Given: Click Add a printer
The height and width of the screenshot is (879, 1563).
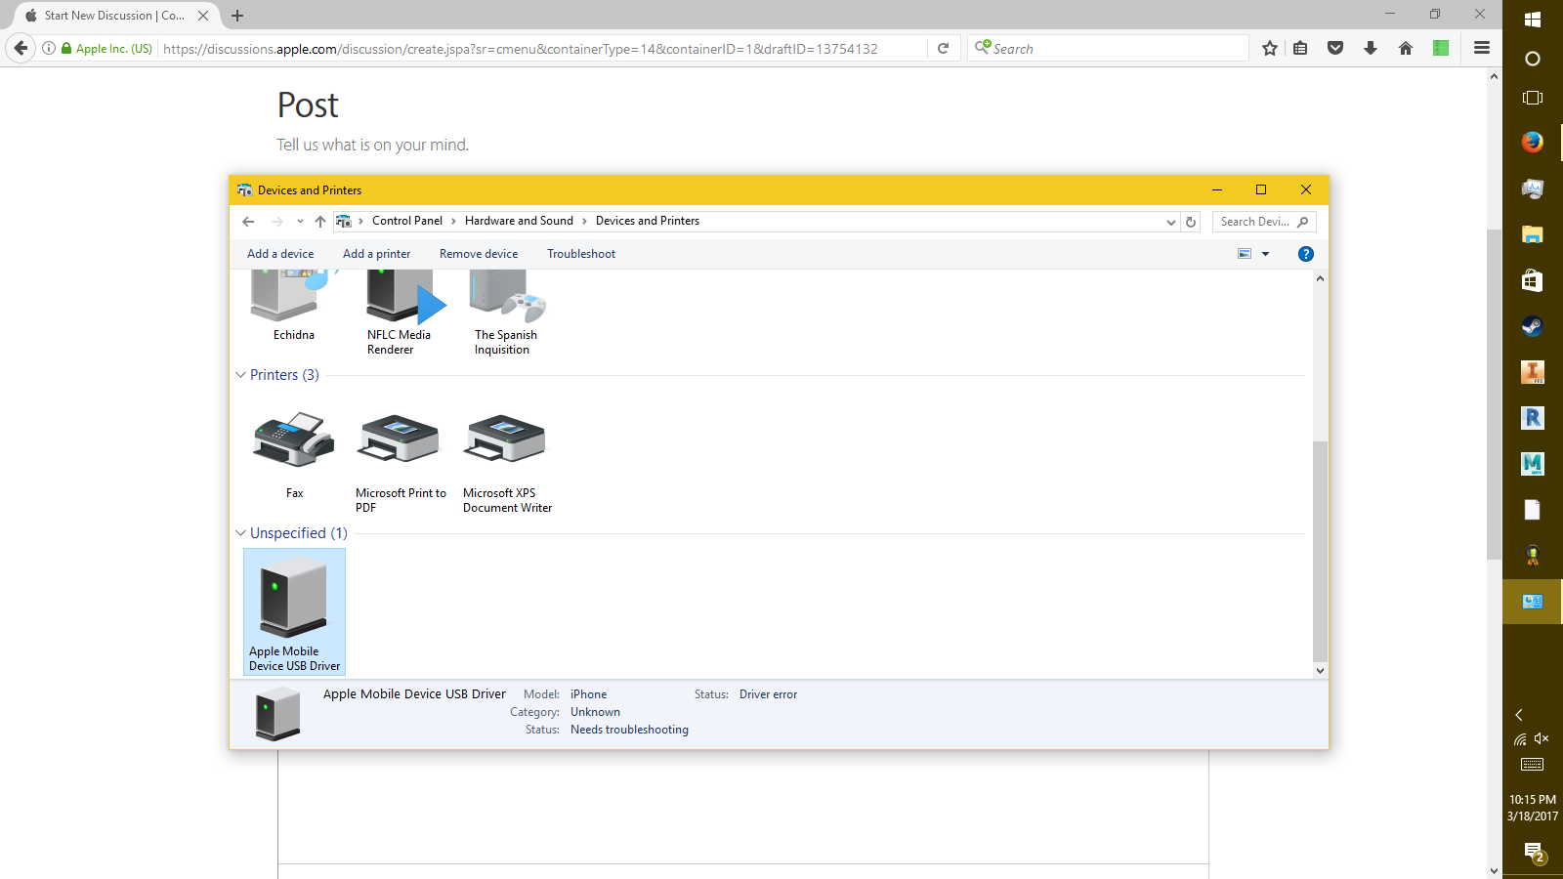Looking at the screenshot, I should [376, 254].
